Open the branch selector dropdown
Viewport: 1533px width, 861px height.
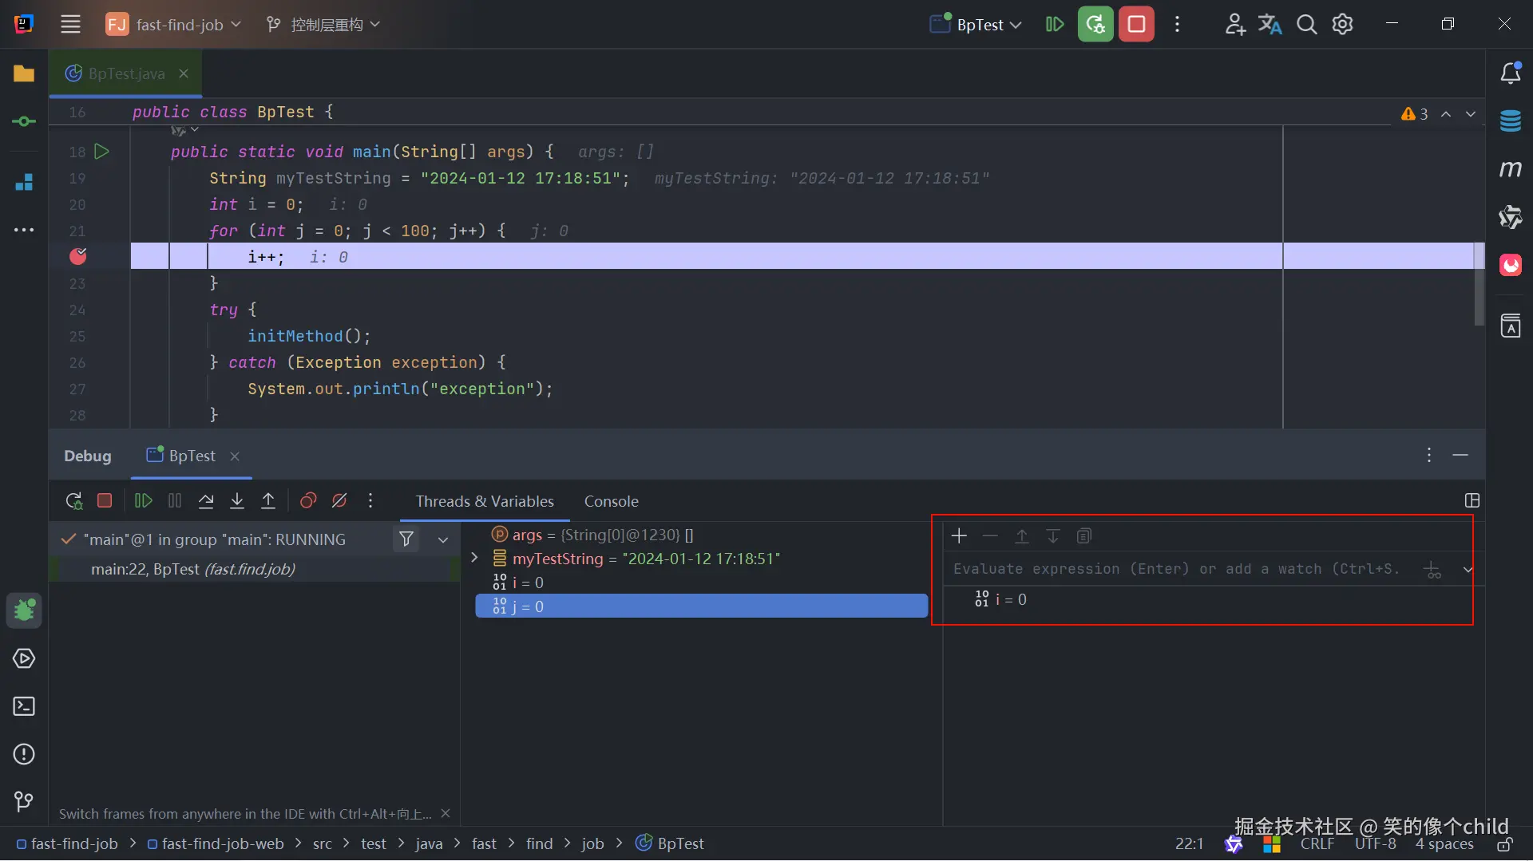tap(323, 24)
